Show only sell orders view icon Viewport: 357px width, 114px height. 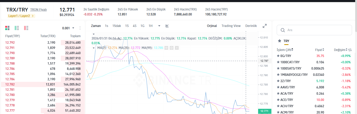pyautogui.click(x=26, y=28)
